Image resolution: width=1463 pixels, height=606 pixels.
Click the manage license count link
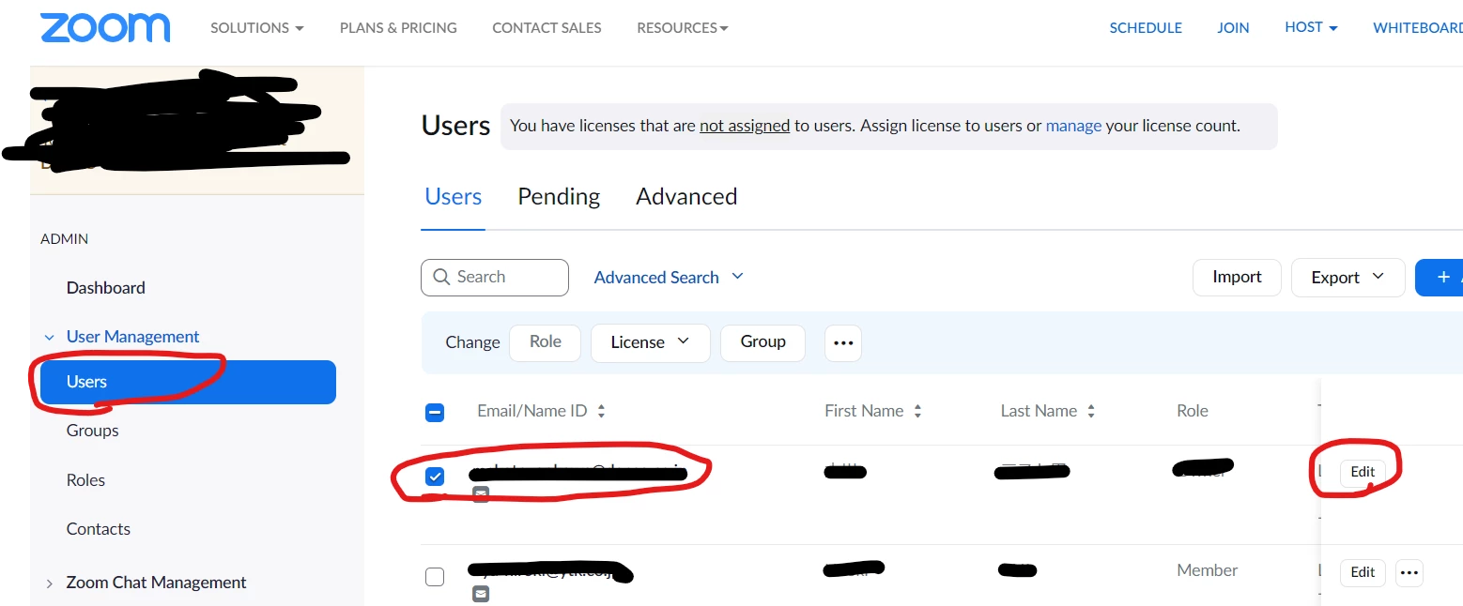1073,126
